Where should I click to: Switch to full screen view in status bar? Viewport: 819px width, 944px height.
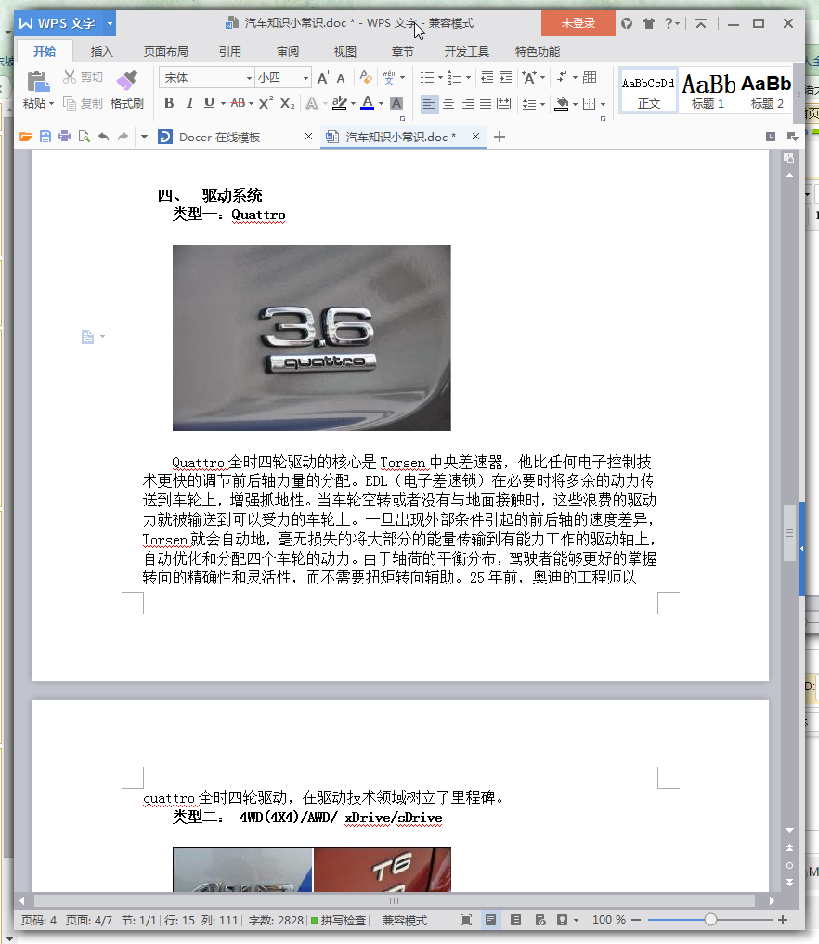pyautogui.click(x=466, y=920)
